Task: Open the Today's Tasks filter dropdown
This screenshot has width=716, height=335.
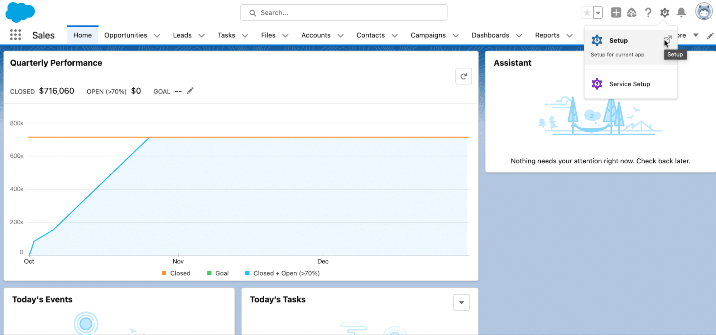Action: (462, 302)
